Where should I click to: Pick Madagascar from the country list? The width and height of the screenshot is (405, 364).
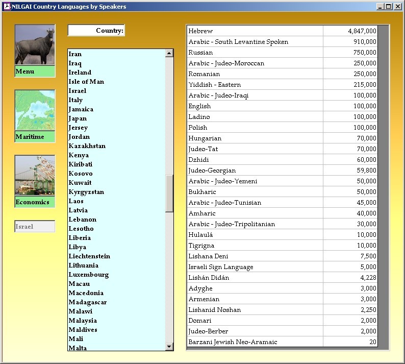pyautogui.click(x=88, y=302)
